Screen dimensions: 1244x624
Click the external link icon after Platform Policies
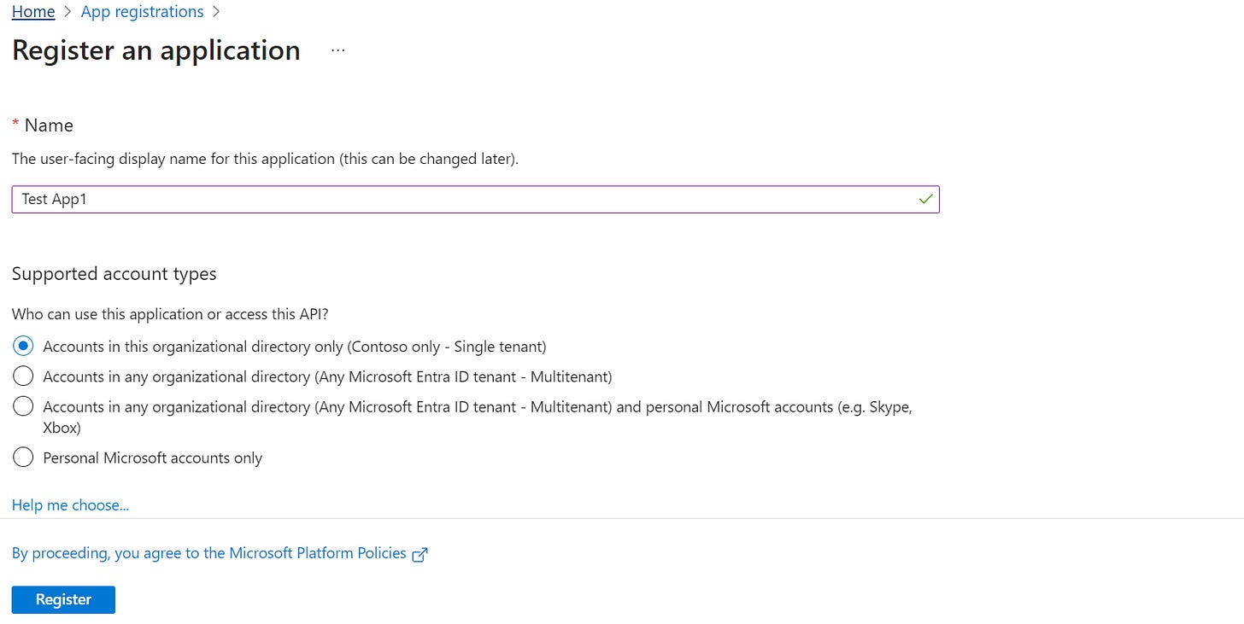click(420, 554)
